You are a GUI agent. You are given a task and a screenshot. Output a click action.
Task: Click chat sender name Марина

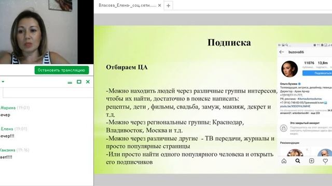[8, 108]
